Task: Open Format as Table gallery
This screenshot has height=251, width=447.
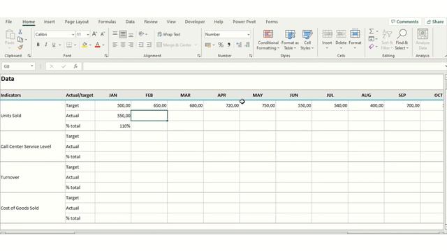Action: point(290,40)
